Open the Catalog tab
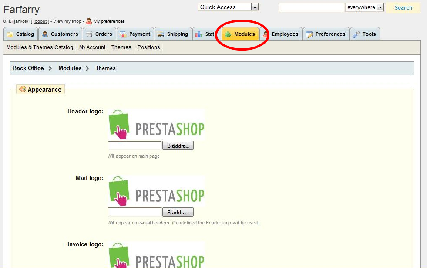Viewport: 427px width, 268px height. point(21,34)
